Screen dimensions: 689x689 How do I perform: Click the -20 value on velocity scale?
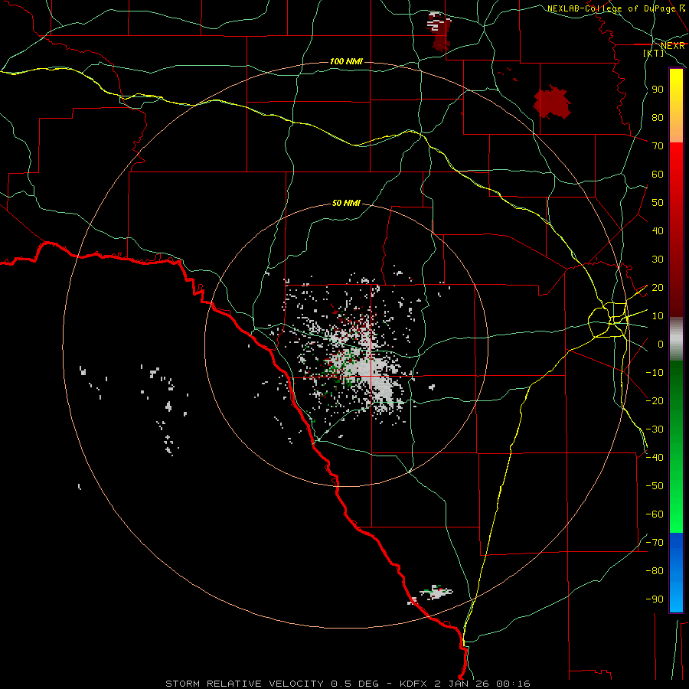[655, 401]
